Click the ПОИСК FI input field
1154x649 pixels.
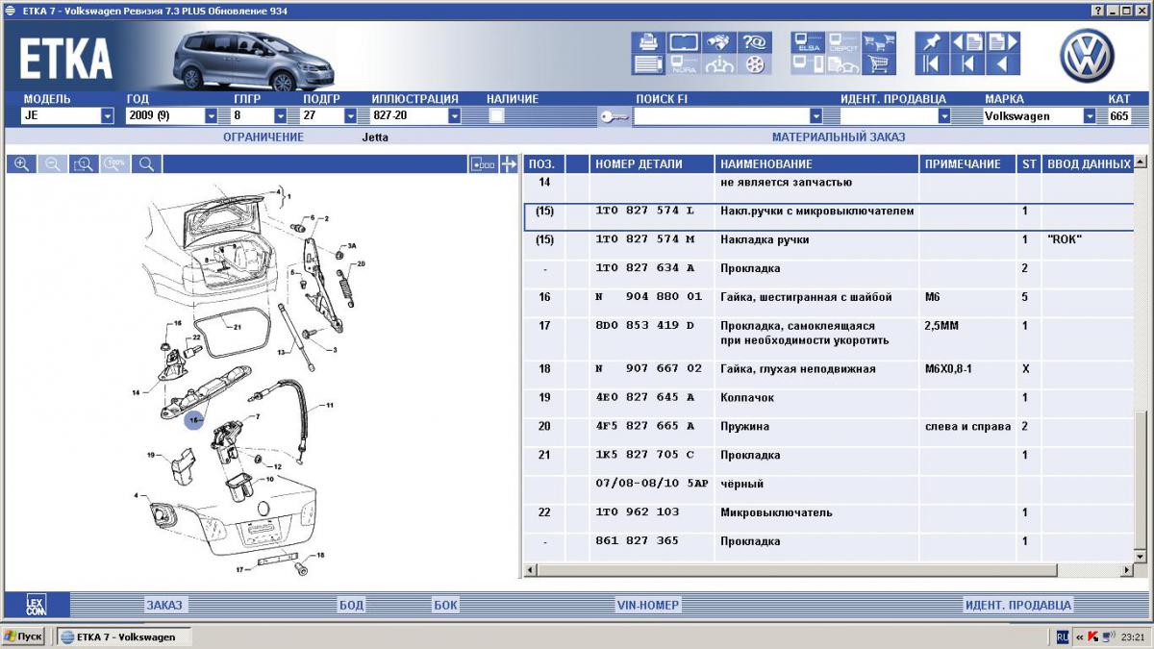click(x=720, y=115)
